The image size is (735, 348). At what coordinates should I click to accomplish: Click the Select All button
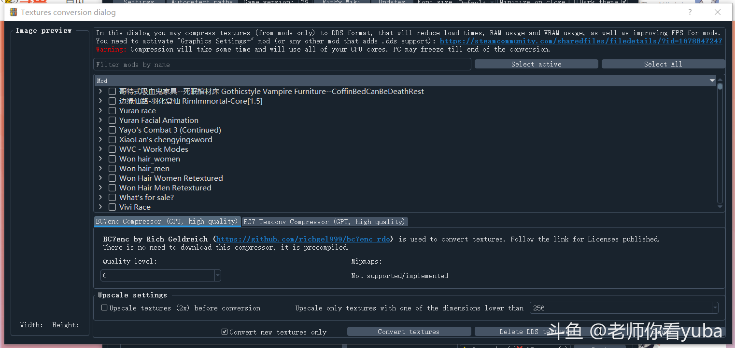click(x=663, y=64)
